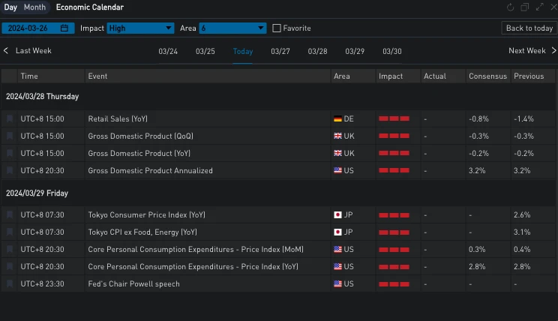The height and width of the screenshot is (321, 558).
Task: Bookmark the Fed's Chair Powell speech event
Action: click(10, 284)
